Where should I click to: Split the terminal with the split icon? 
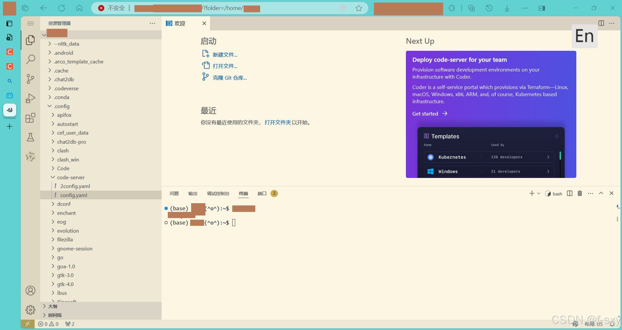(570, 193)
